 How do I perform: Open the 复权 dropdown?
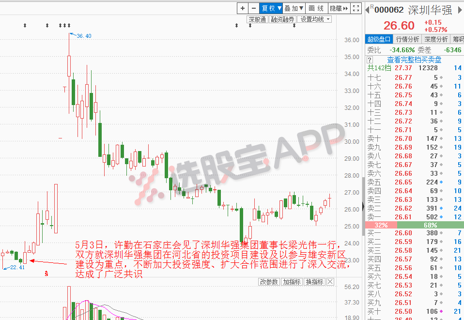271,8
